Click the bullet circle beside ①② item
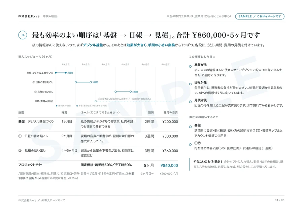The image size is (303, 214). (x=190, y=144)
